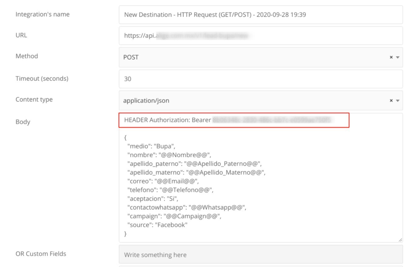Click the "medio": "Bupa" line in Body
The image size is (417, 267).
tap(151, 146)
